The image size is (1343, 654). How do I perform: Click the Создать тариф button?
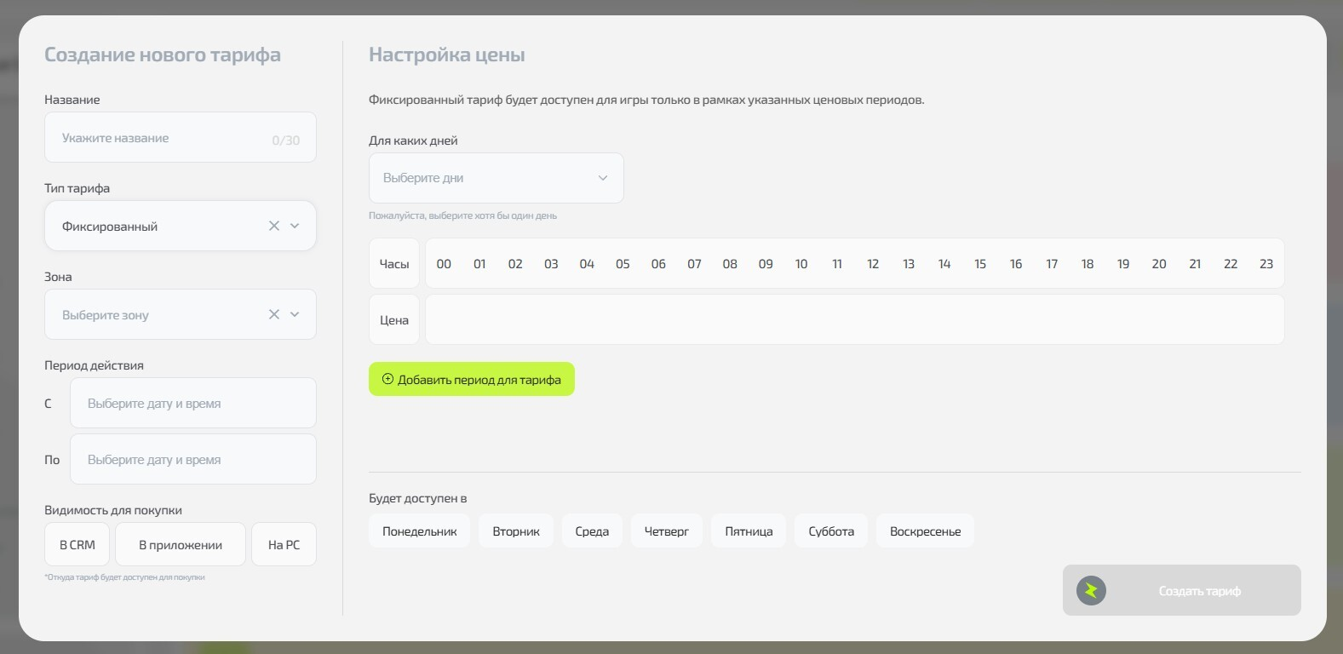1198,590
